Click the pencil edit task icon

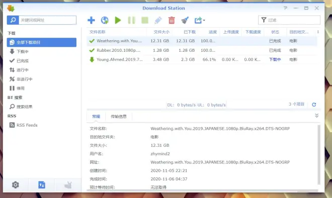pos(158,20)
